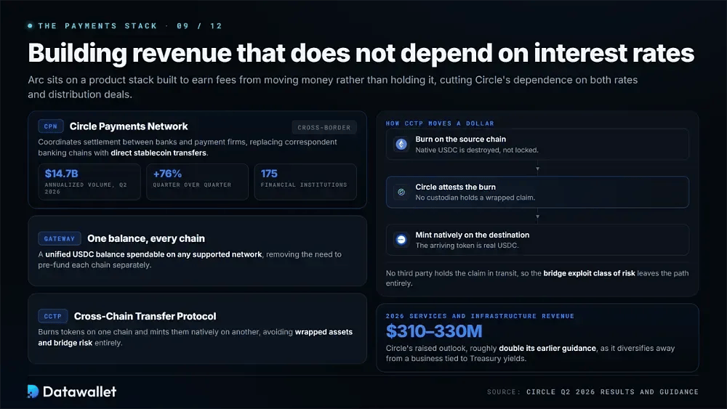
Task: Click the +76% quarter over quarter stat
Action: tap(198, 182)
